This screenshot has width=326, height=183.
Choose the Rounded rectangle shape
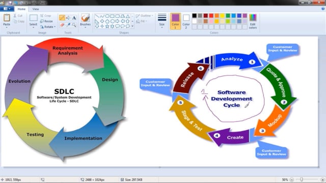118,16
